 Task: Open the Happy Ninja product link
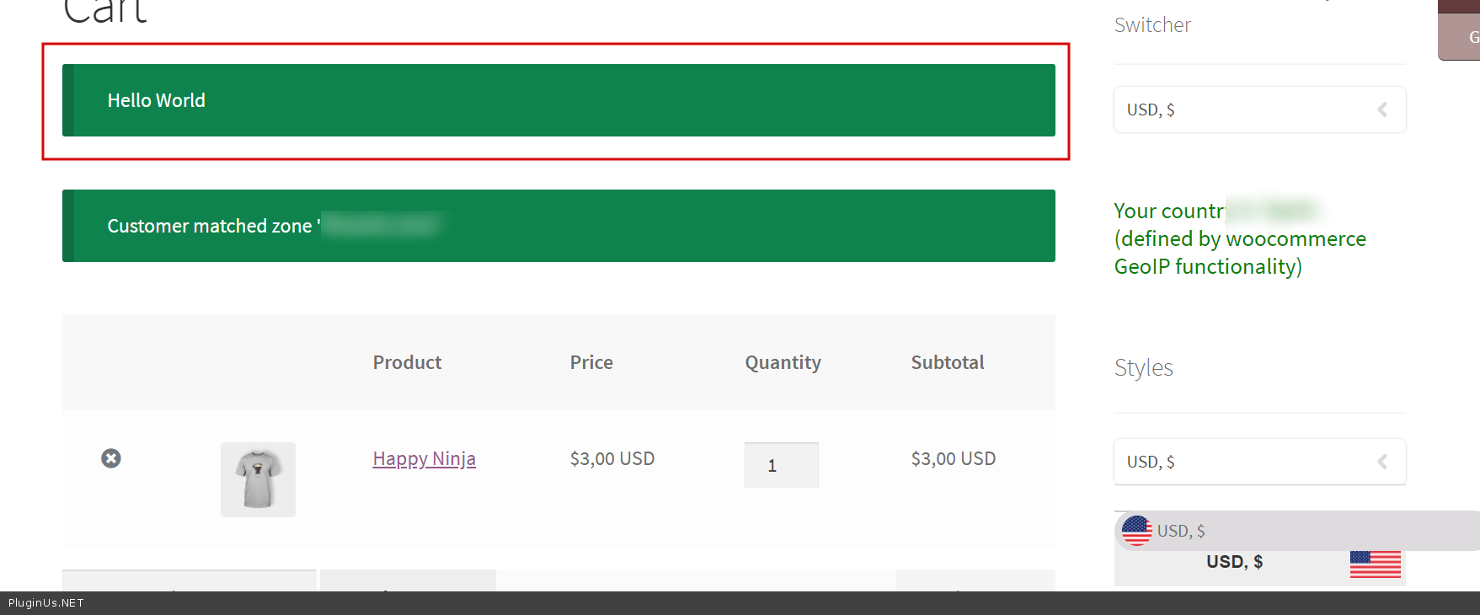(x=424, y=458)
